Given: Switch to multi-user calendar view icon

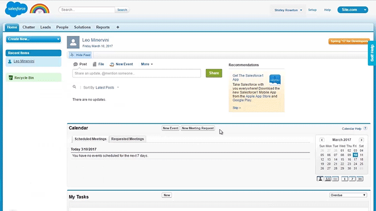Looking at the screenshot, I should (328, 179).
